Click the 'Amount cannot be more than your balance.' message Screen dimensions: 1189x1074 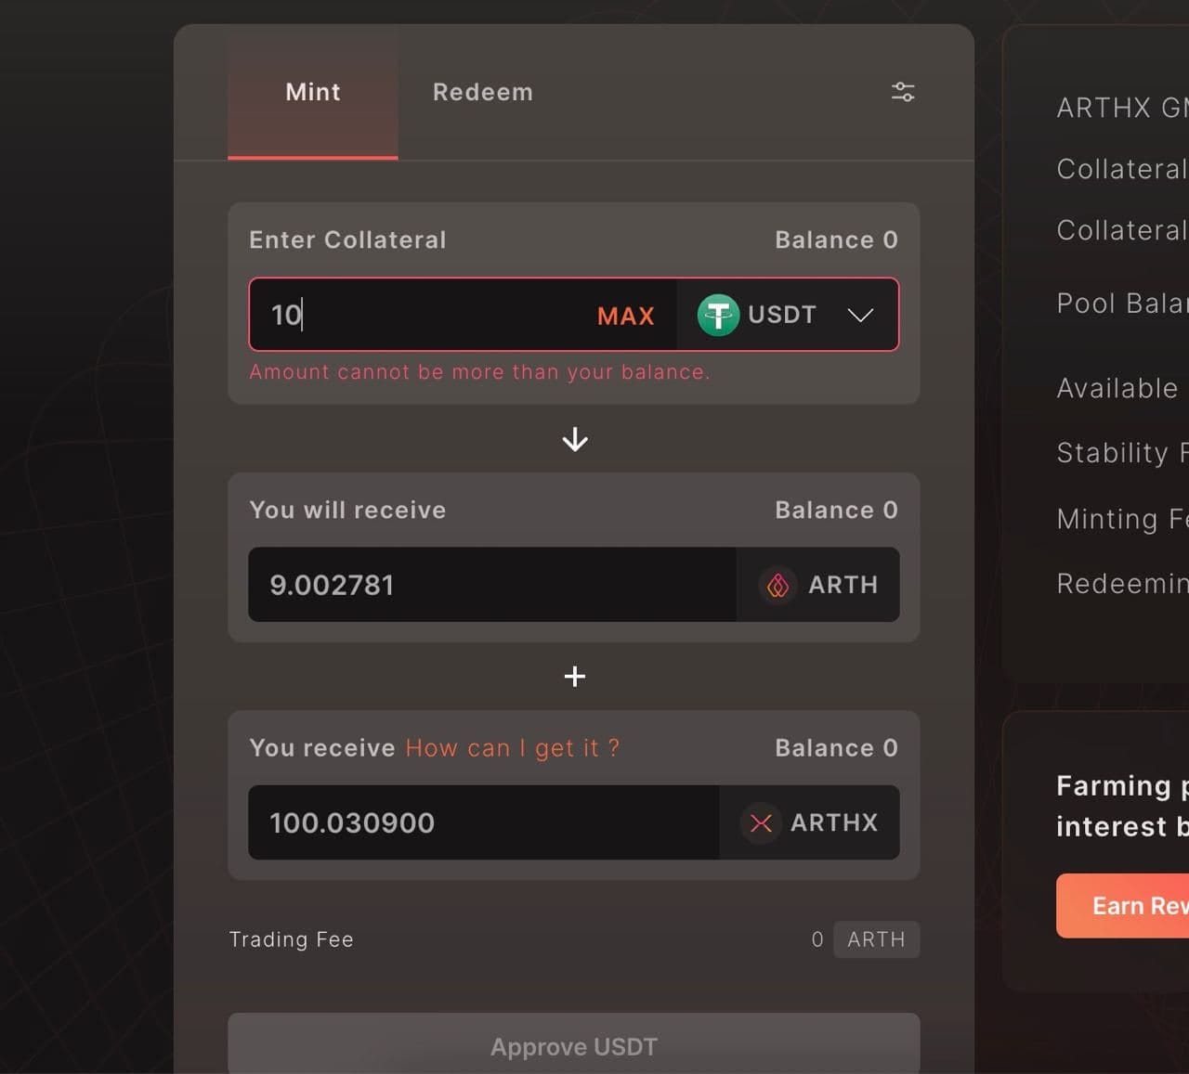(479, 372)
